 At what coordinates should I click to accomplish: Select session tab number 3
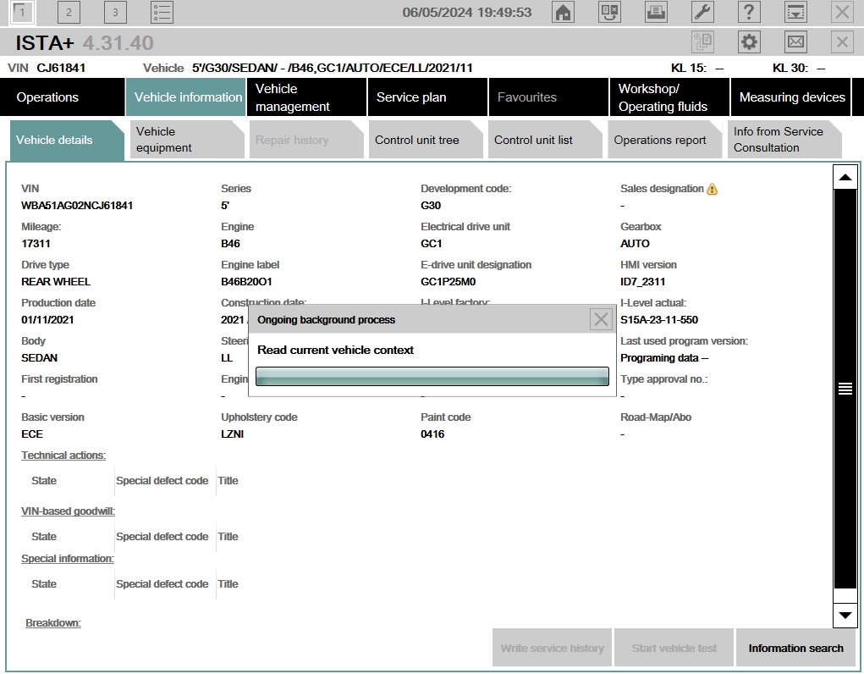click(x=115, y=12)
